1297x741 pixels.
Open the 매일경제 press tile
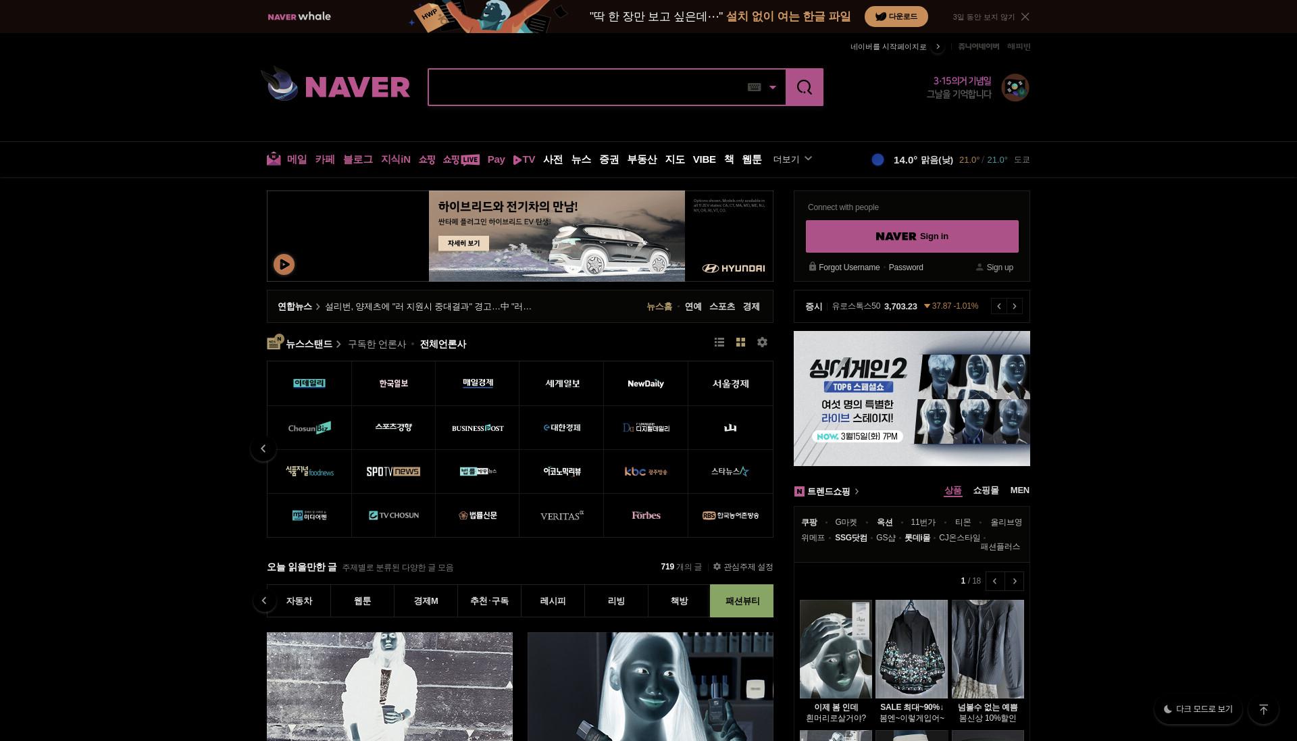[x=478, y=383]
